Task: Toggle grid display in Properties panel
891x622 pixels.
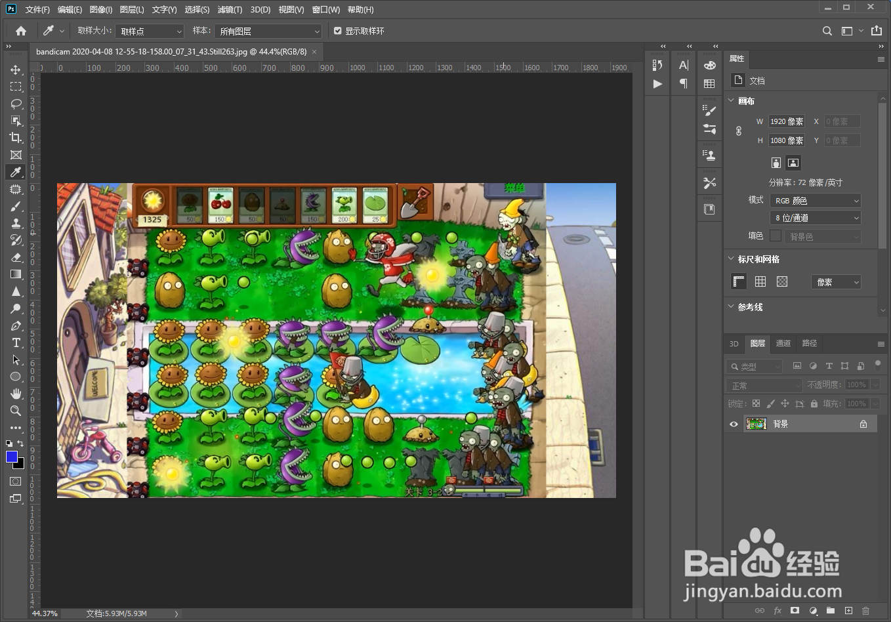Action: (760, 281)
